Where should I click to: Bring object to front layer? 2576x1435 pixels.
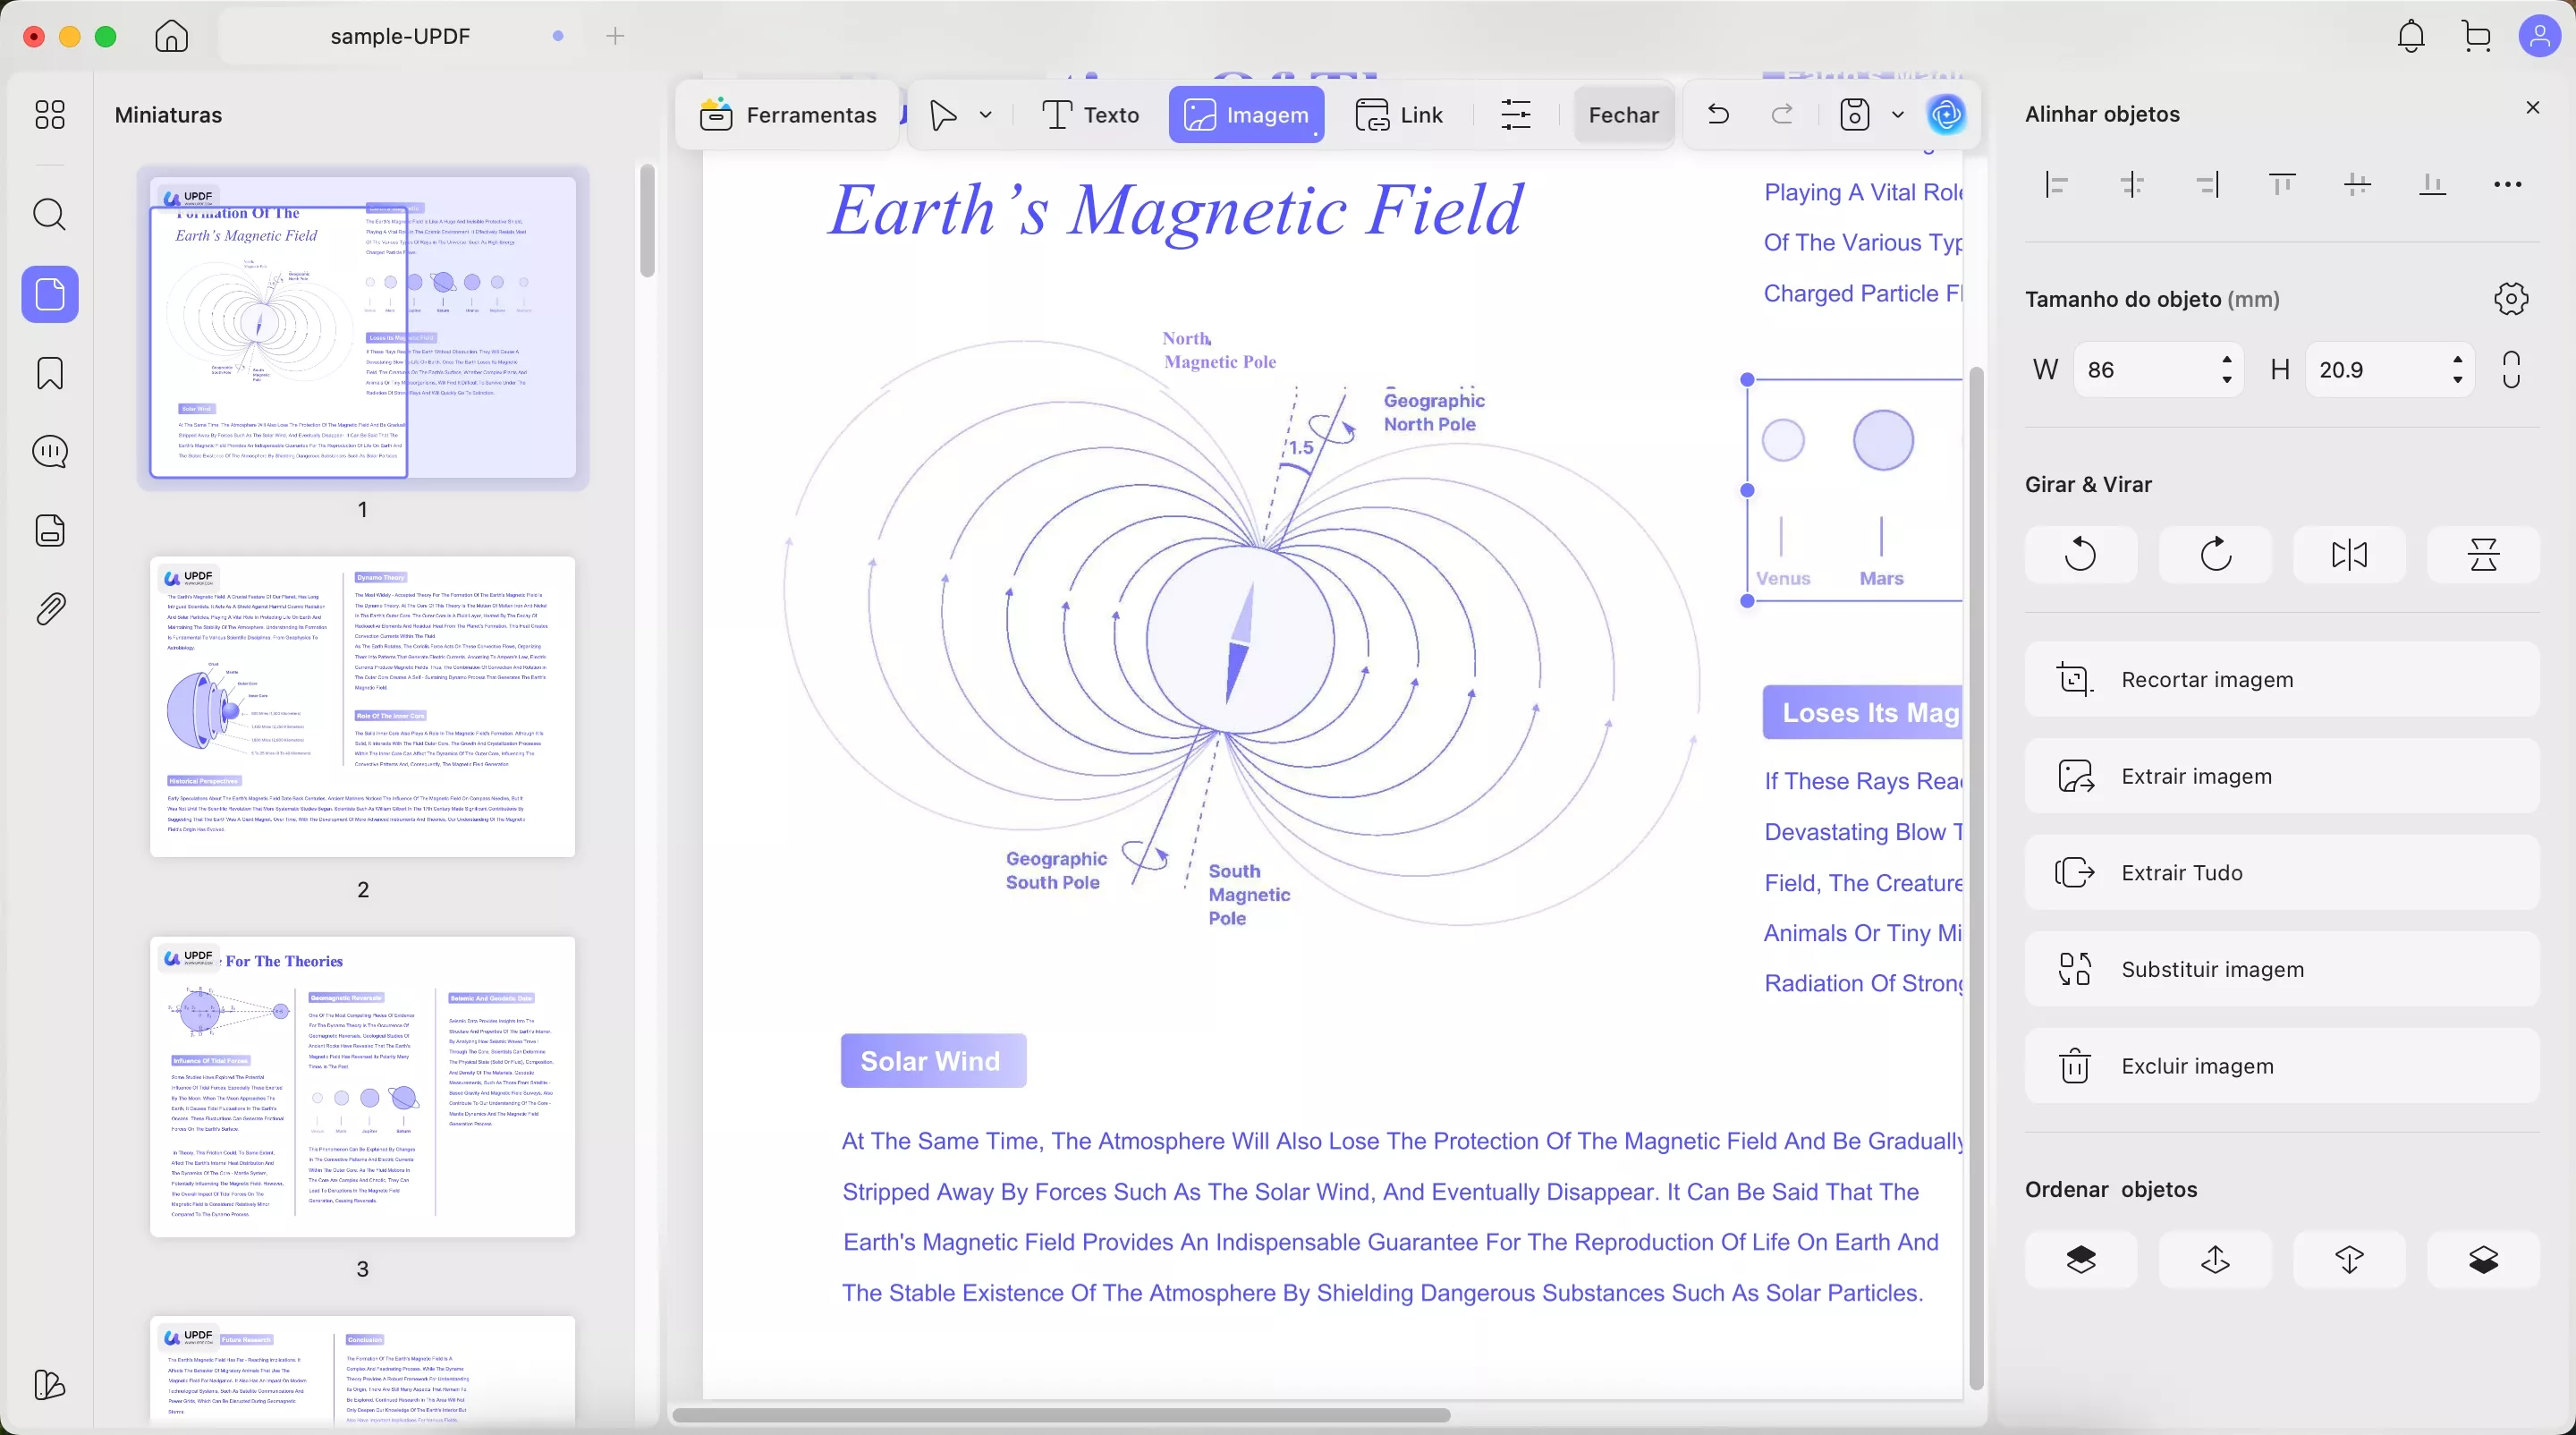click(2080, 1259)
